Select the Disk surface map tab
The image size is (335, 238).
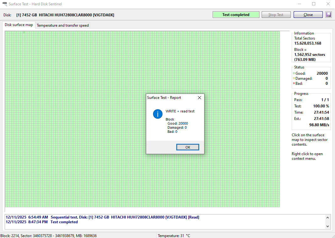(x=19, y=25)
